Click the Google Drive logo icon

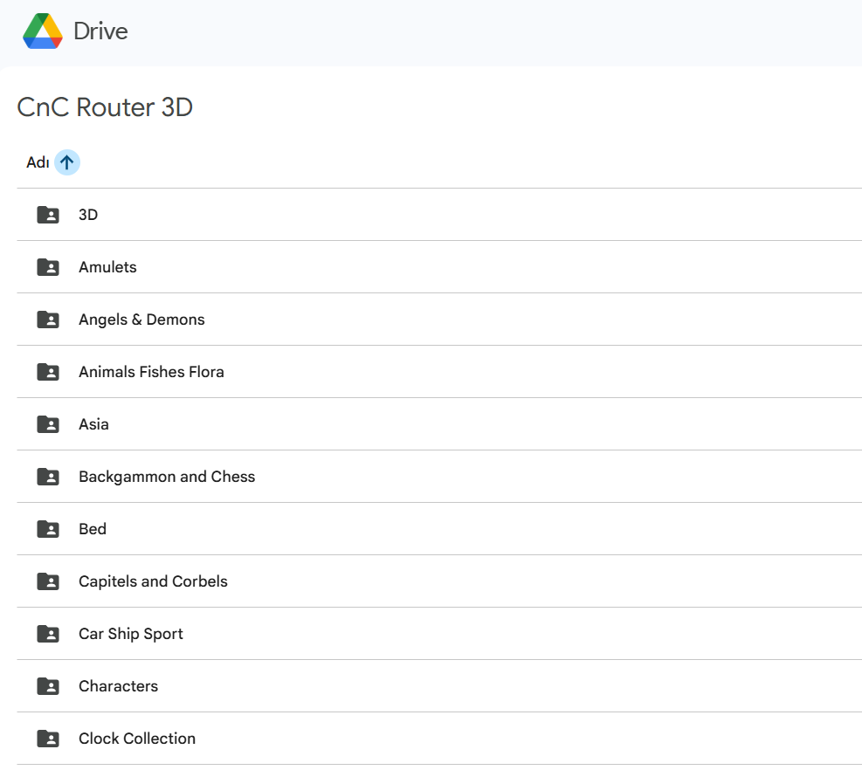pos(42,31)
